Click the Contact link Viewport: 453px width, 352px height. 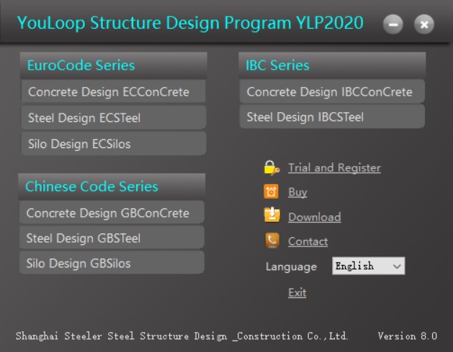pos(308,242)
